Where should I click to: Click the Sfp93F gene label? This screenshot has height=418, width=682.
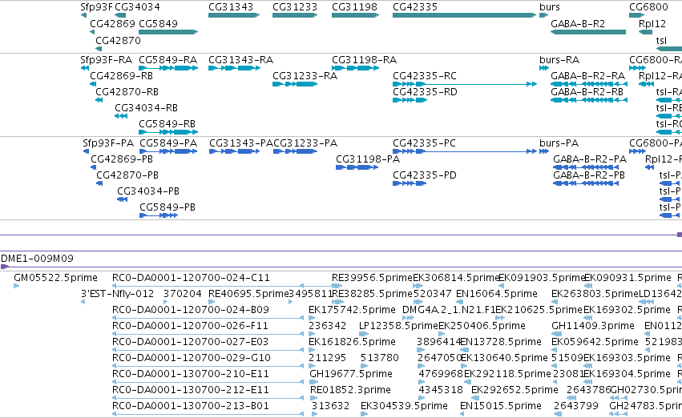(96, 7)
